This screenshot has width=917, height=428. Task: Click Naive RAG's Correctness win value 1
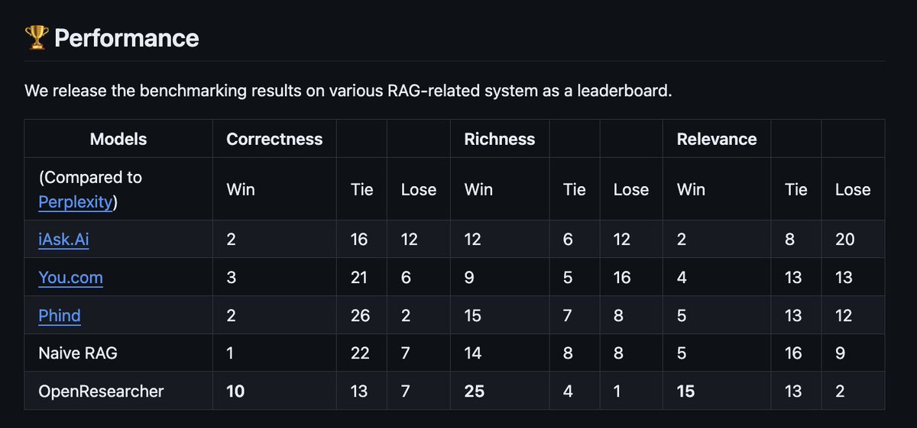230,353
